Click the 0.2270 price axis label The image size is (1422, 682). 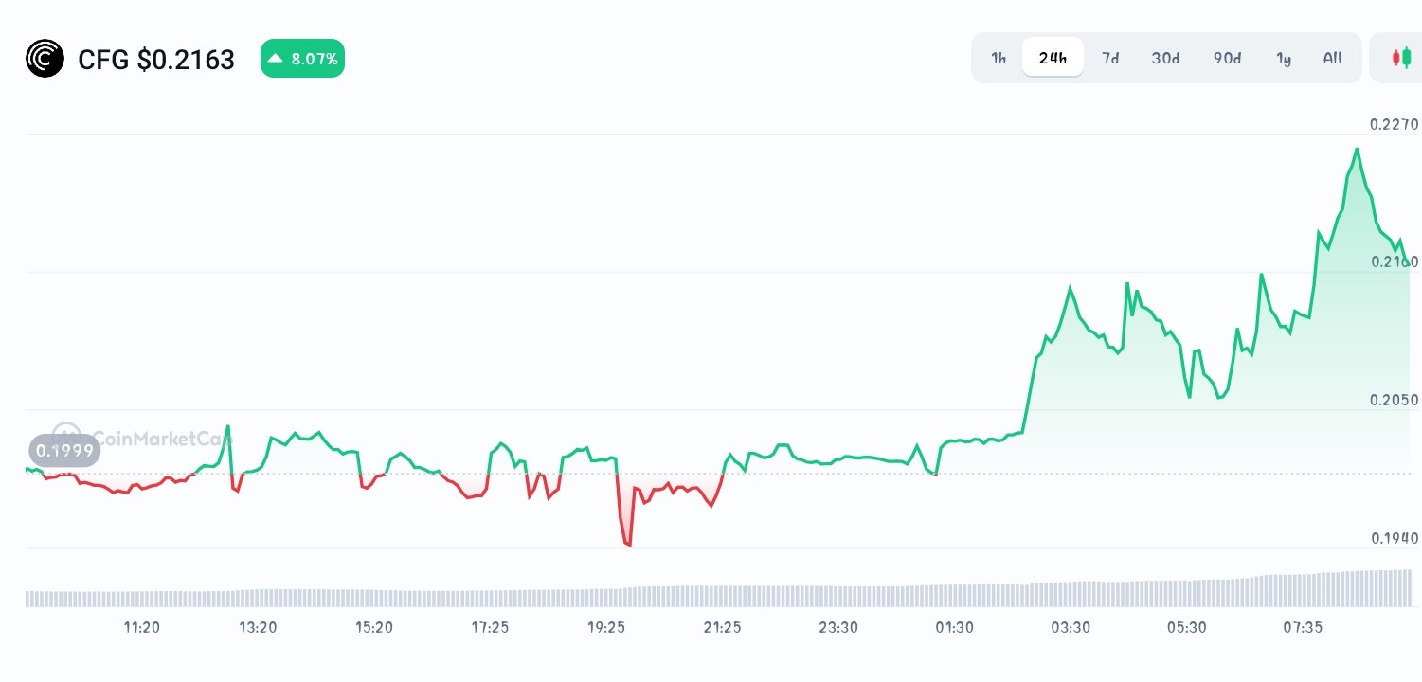(x=1394, y=124)
